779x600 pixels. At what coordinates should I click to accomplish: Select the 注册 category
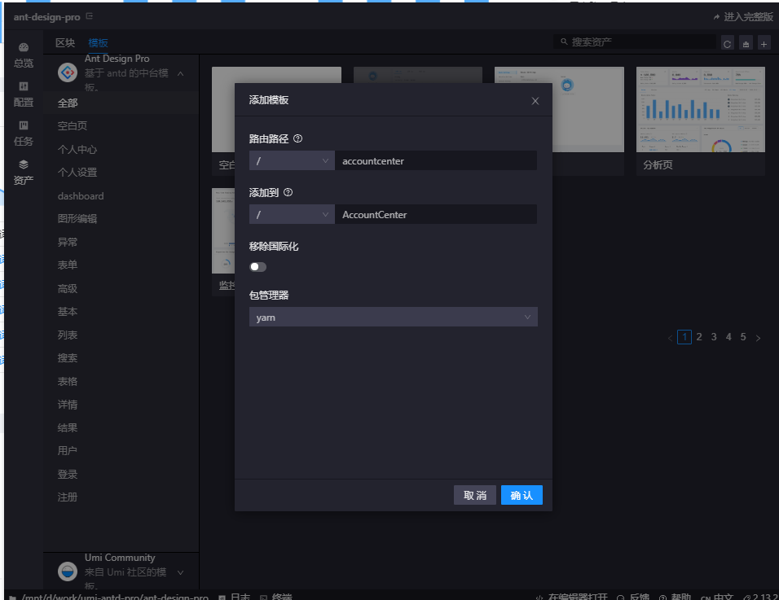click(x=121, y=497)
